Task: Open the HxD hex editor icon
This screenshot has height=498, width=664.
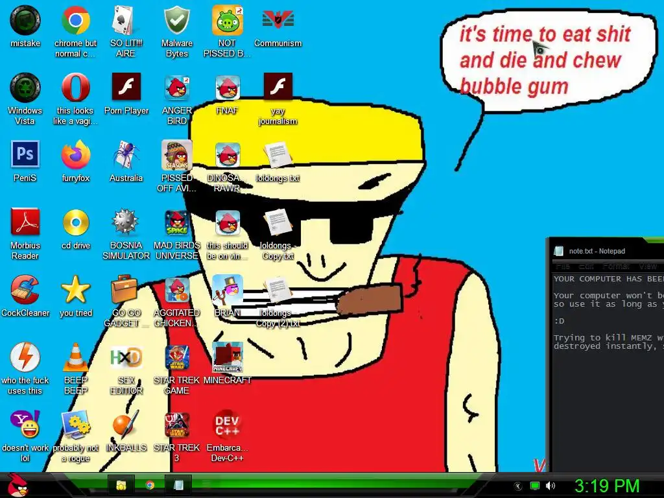Action: click(126, 358)
